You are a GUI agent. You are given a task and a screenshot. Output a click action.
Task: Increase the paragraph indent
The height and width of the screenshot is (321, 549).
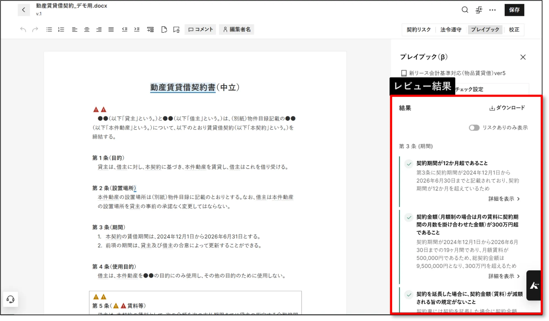click(137, 29)
